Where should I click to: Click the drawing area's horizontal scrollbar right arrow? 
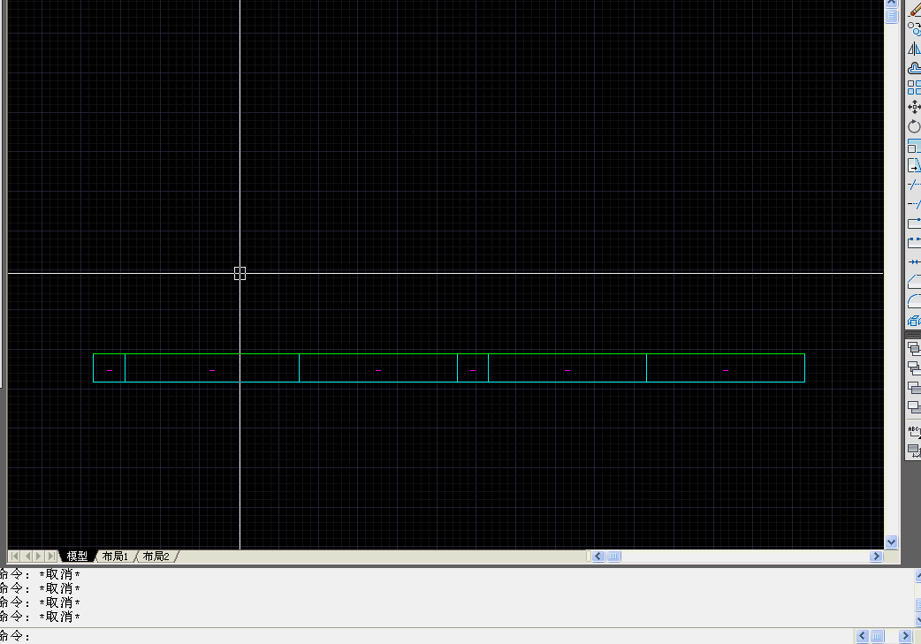click(x=876, y=557)
